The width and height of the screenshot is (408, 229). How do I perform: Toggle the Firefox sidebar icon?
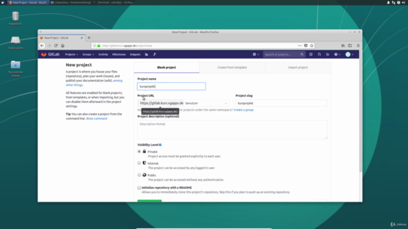[x=350, y=46]
